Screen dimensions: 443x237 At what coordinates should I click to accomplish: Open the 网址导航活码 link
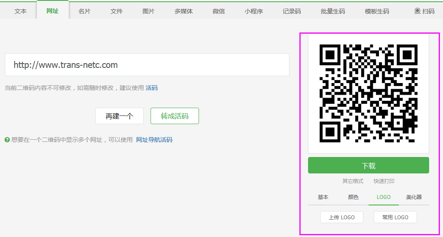[154, 140]
